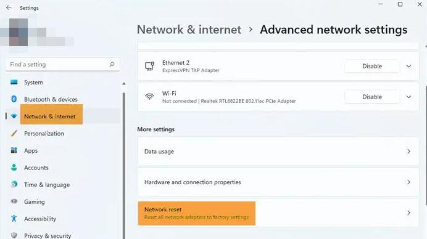
Task: Click the Apps sidebar icon
Action: tap(14, 150)
